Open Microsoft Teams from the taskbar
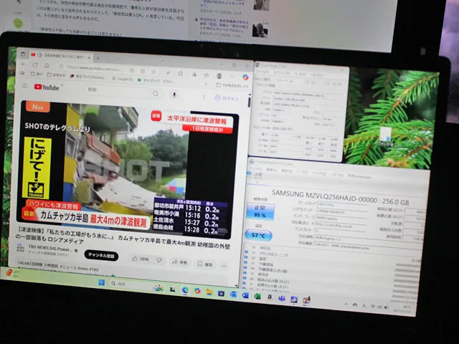The height and width of the screenshot is (344, 459). (282, 298)
